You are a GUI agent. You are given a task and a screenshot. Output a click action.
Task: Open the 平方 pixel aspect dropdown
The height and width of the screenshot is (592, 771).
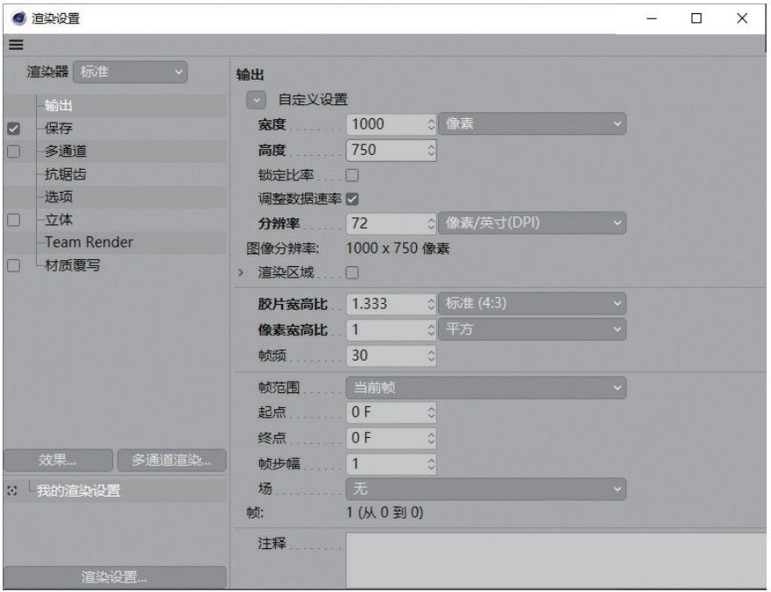532,329
